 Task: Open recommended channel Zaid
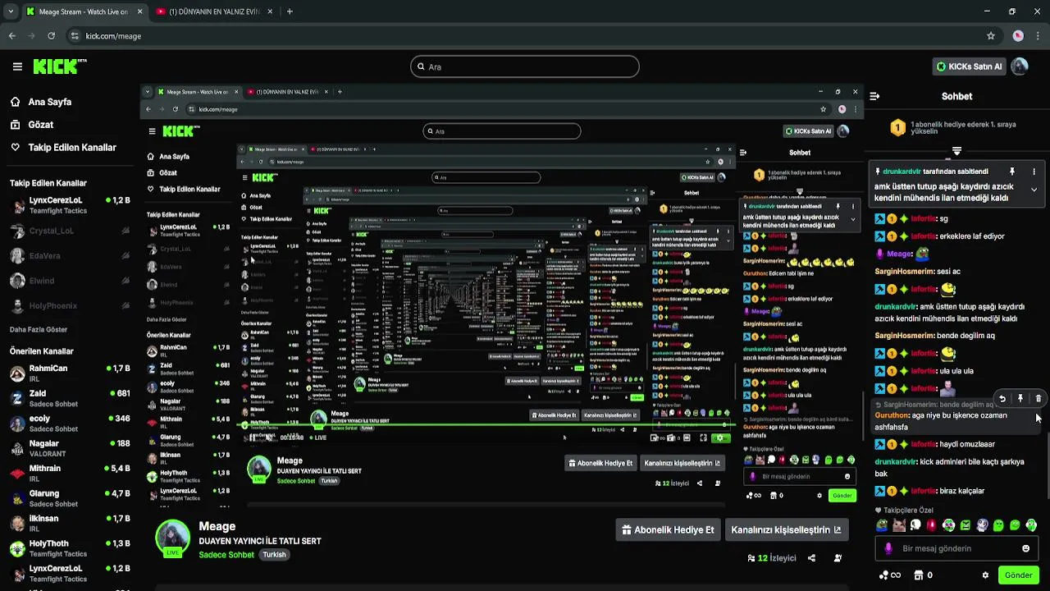click(x=70, y=398)
